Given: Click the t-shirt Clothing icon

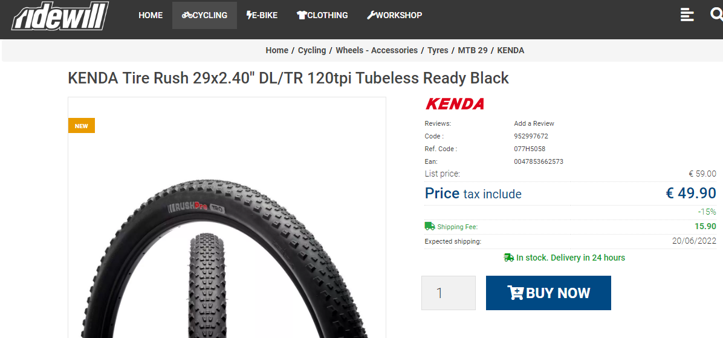Looking at the screenshot, I should (x=302, y=15).
